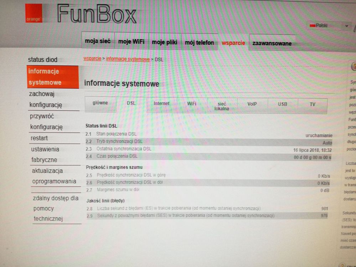Click the FunBox title logo
This screenshot has height=267, width=356.
[97, 14]
